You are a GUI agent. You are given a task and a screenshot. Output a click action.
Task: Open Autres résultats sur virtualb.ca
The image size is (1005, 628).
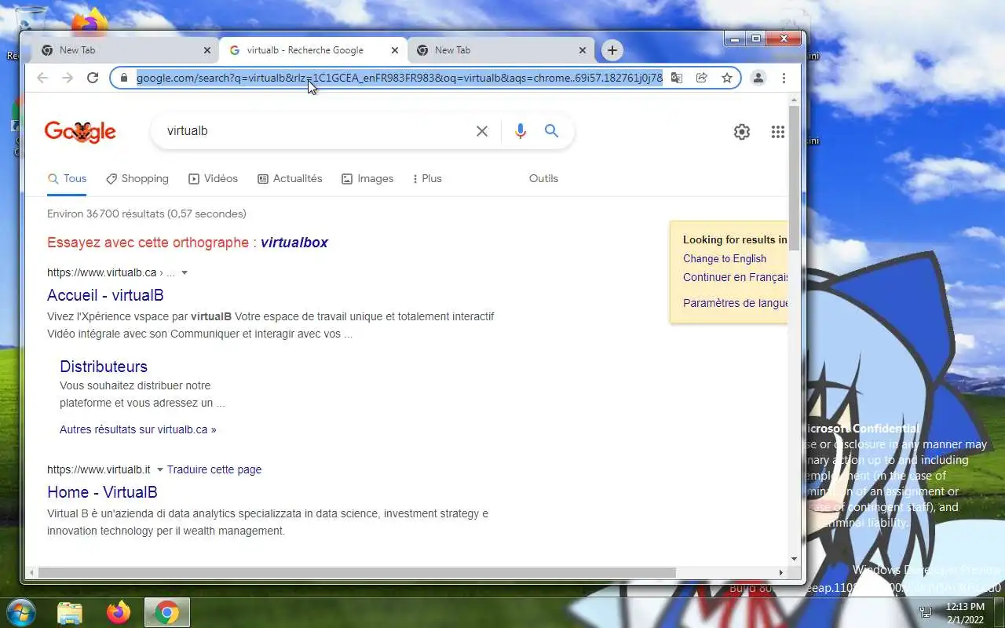click(x=138, y=430)
